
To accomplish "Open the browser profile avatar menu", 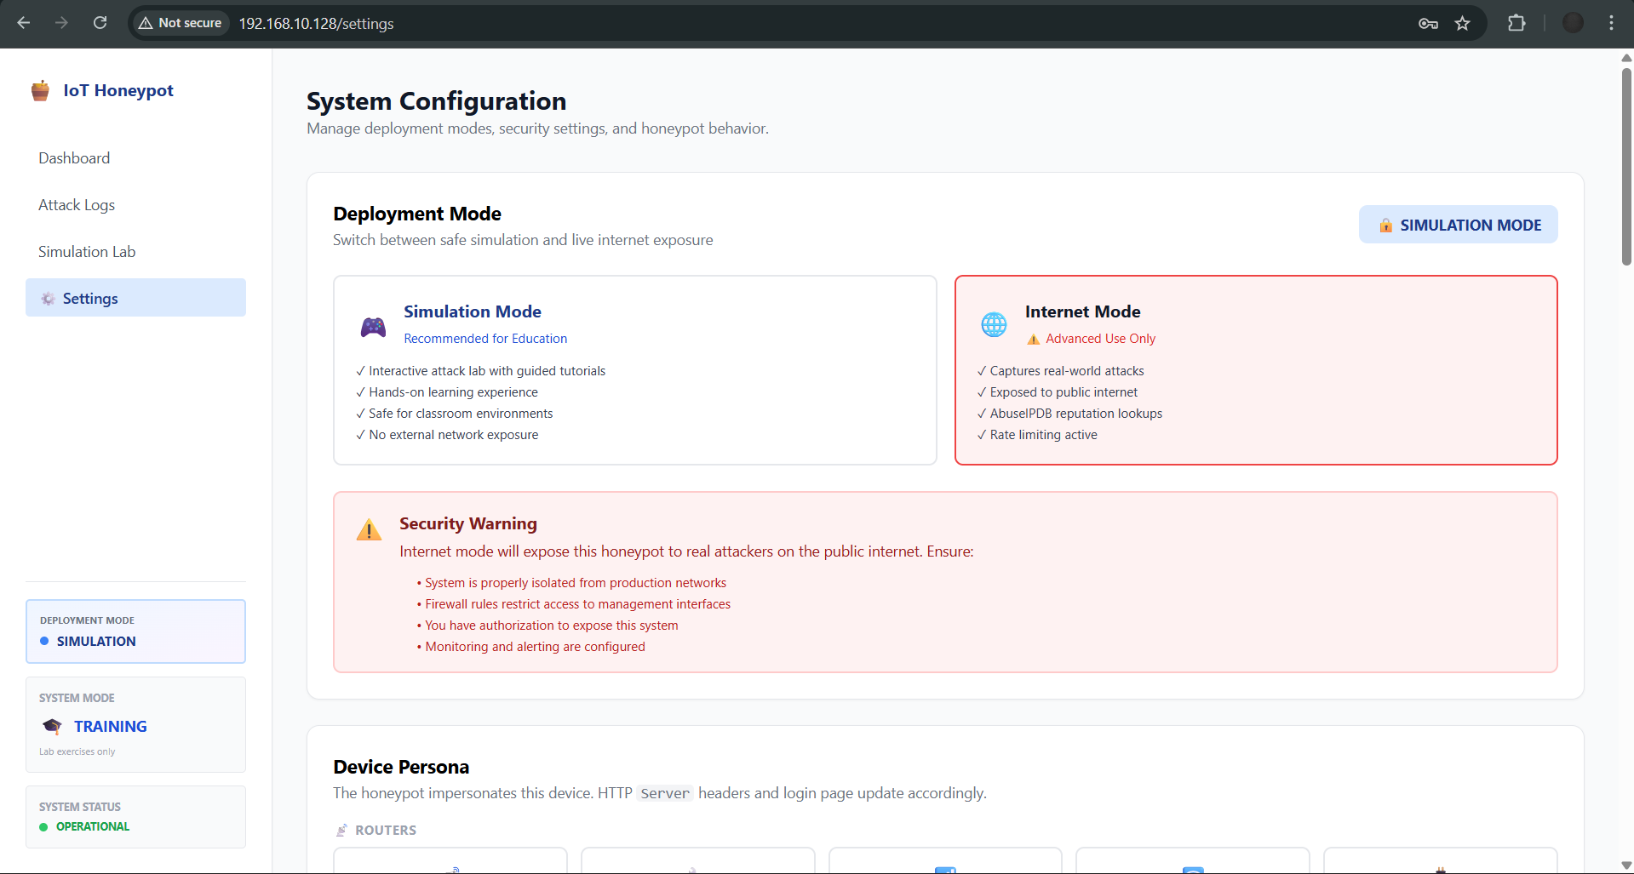I will click(x=1573, y=24).
